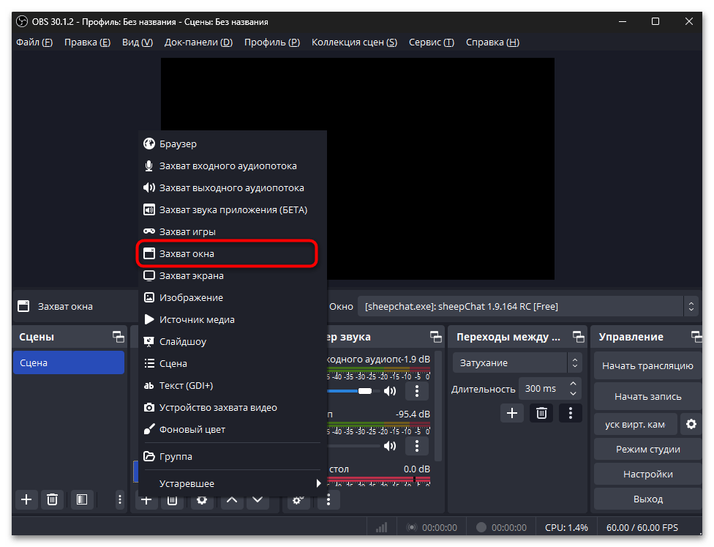
Task: Add a new scene with the plus button
Action: (x=26, y=499)
